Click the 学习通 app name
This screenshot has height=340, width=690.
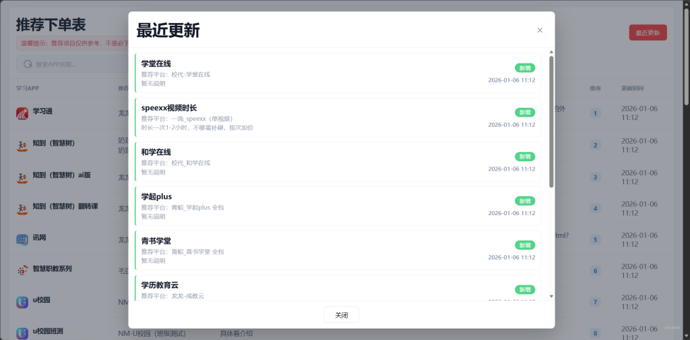[x=42, y=111]
